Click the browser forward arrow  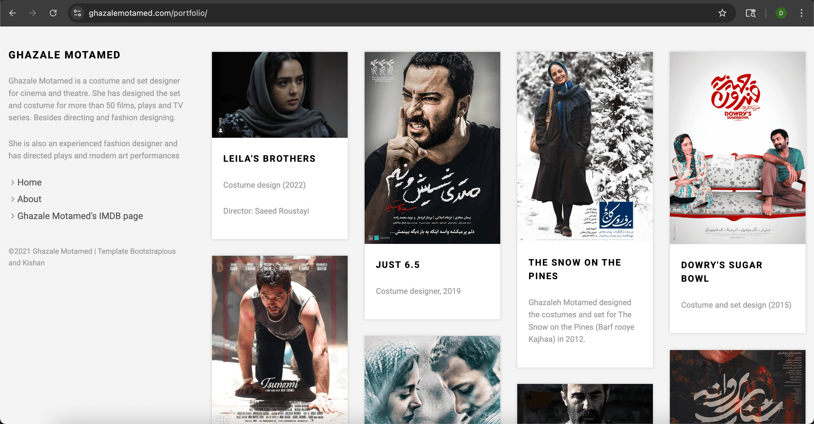point(33,13)
